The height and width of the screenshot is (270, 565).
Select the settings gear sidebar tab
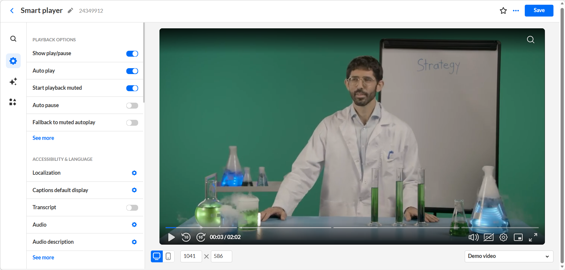point(13,61)
